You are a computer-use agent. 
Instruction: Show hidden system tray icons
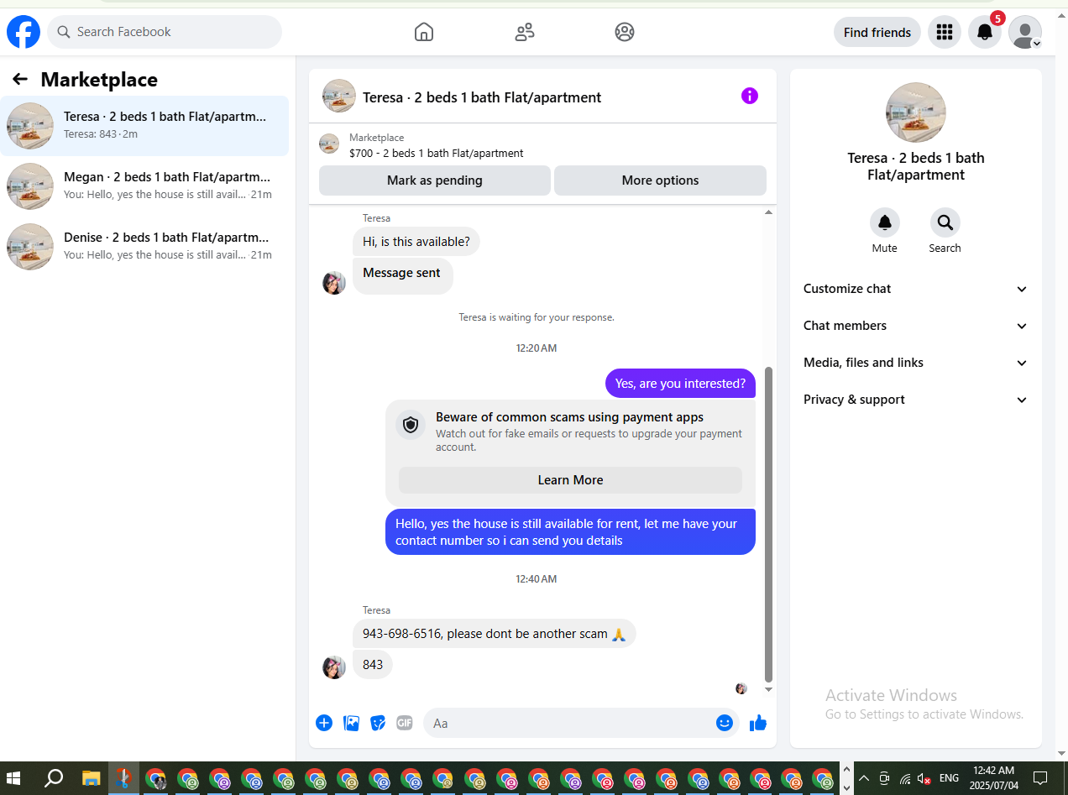[863, 778]
